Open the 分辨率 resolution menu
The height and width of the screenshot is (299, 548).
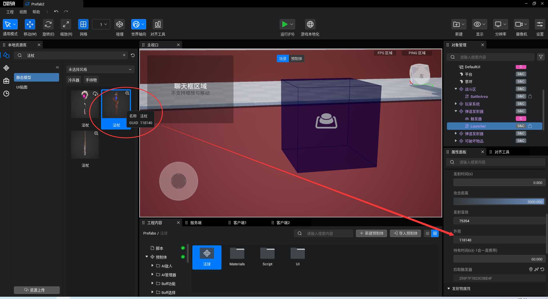501,24
